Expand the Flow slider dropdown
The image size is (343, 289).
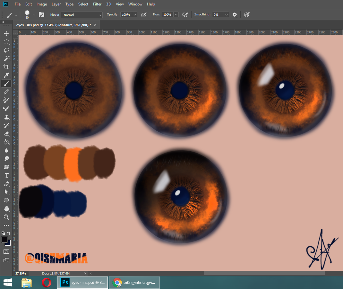(176, 15)
